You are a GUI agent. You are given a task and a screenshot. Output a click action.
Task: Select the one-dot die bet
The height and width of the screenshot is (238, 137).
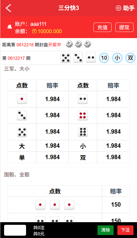click(x=22, y=99)
